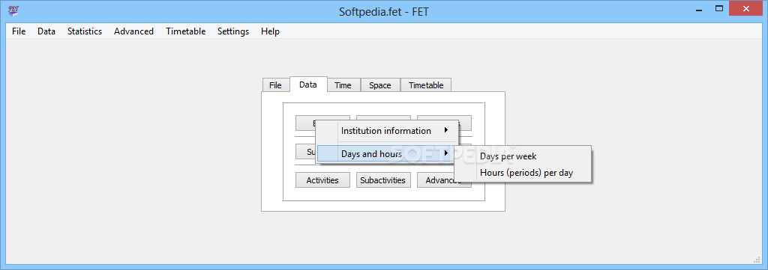The height and width of the screenshot is (270, 768).
Task: Open the Timetable menu in menu bar
Action: (186, 31)
